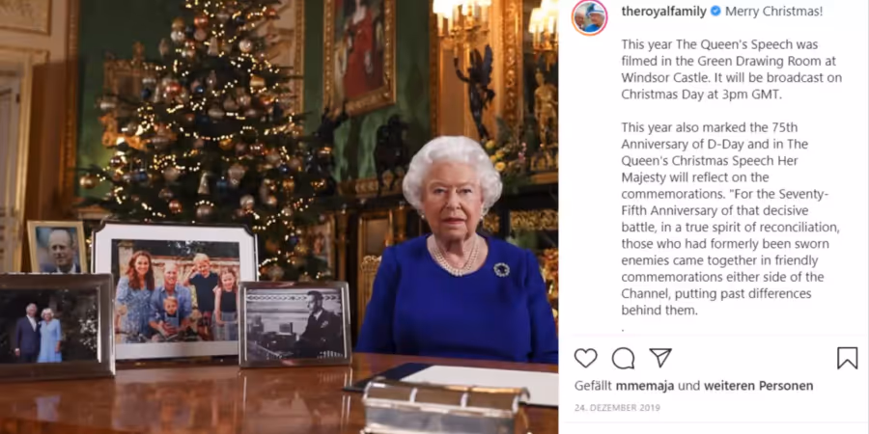Click the post caption text beginning 'Merry Christmas!'

pyautogui.click(x=773, y=11)
